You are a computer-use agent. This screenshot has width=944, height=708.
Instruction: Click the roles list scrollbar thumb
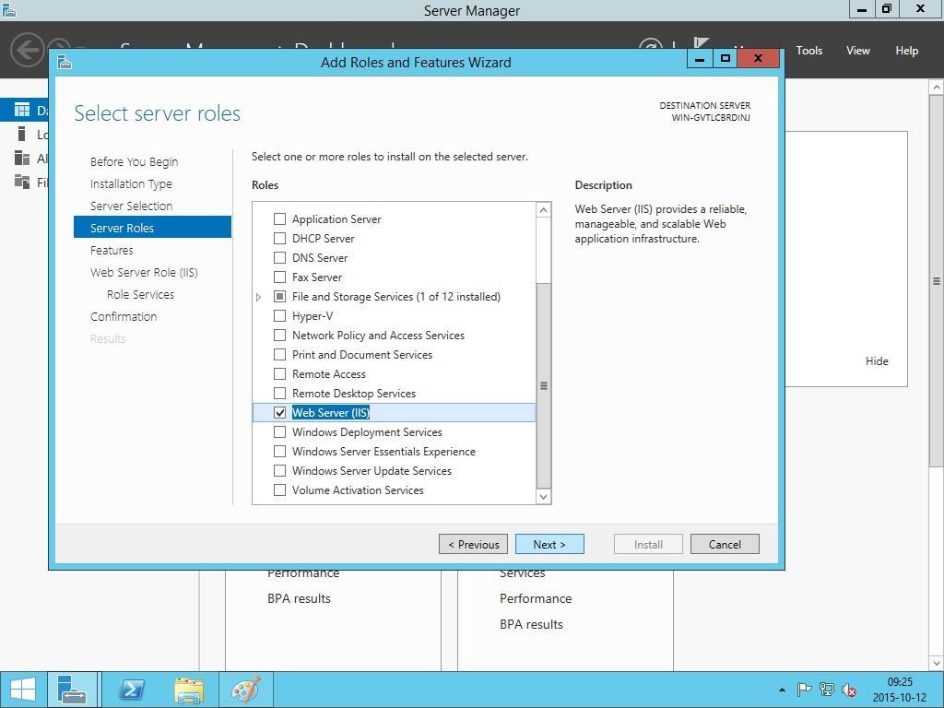coord(544,385)
